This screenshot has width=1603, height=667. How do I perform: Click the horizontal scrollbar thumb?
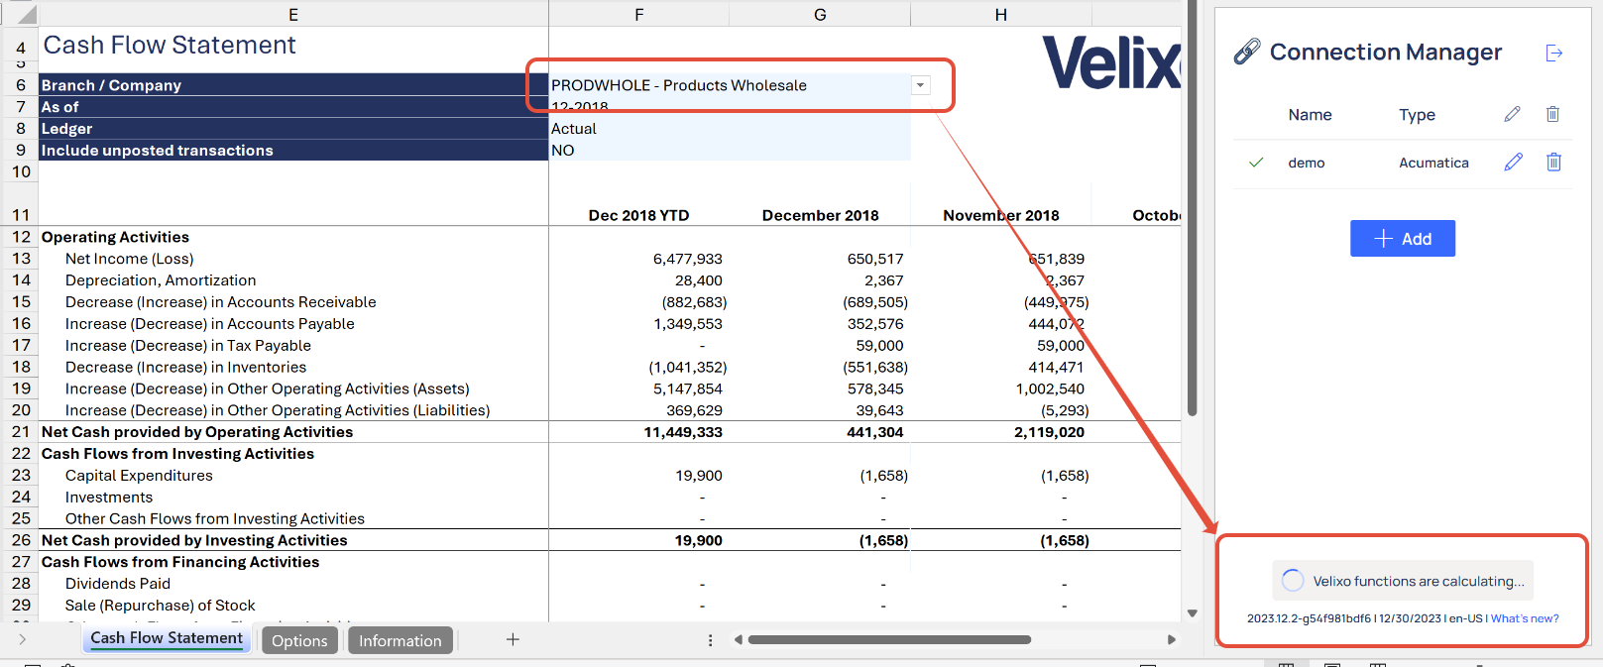889,640
